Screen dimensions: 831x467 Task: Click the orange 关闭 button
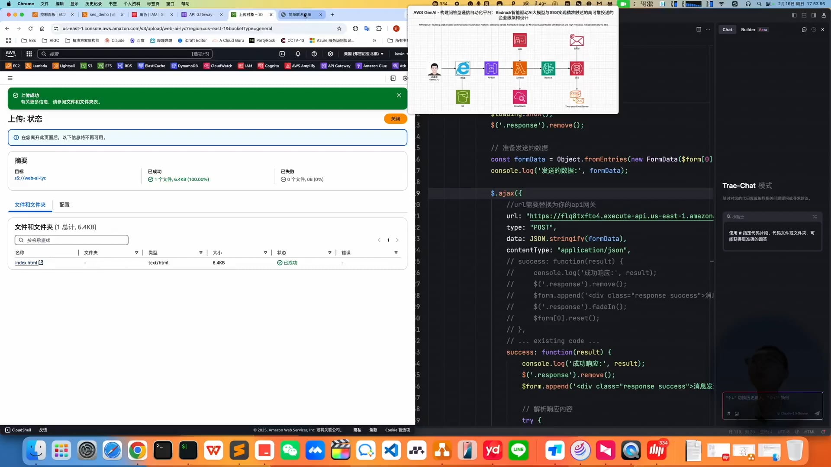click(395, 119)
